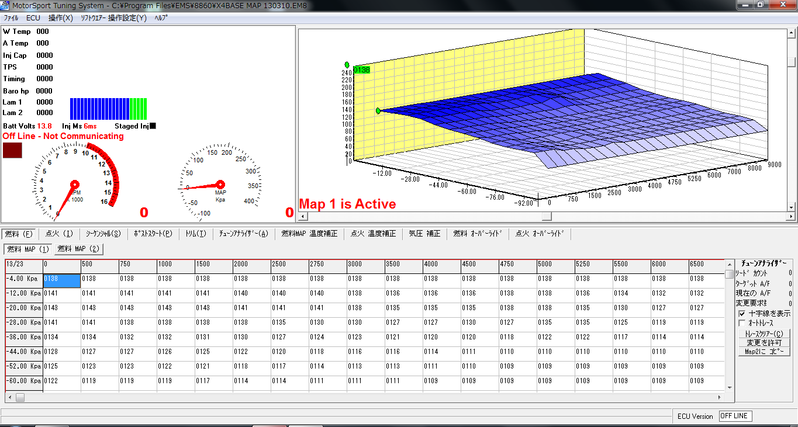Select cell 0131 in the -36.00 Kpa row

pos(213,339)
